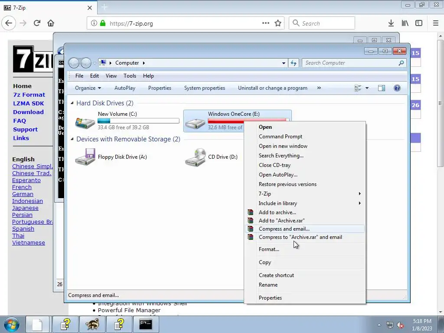Show site information icon in address bar
Image resolution: width=444 pixels, height=333 pixels.
tap(94, 23)
